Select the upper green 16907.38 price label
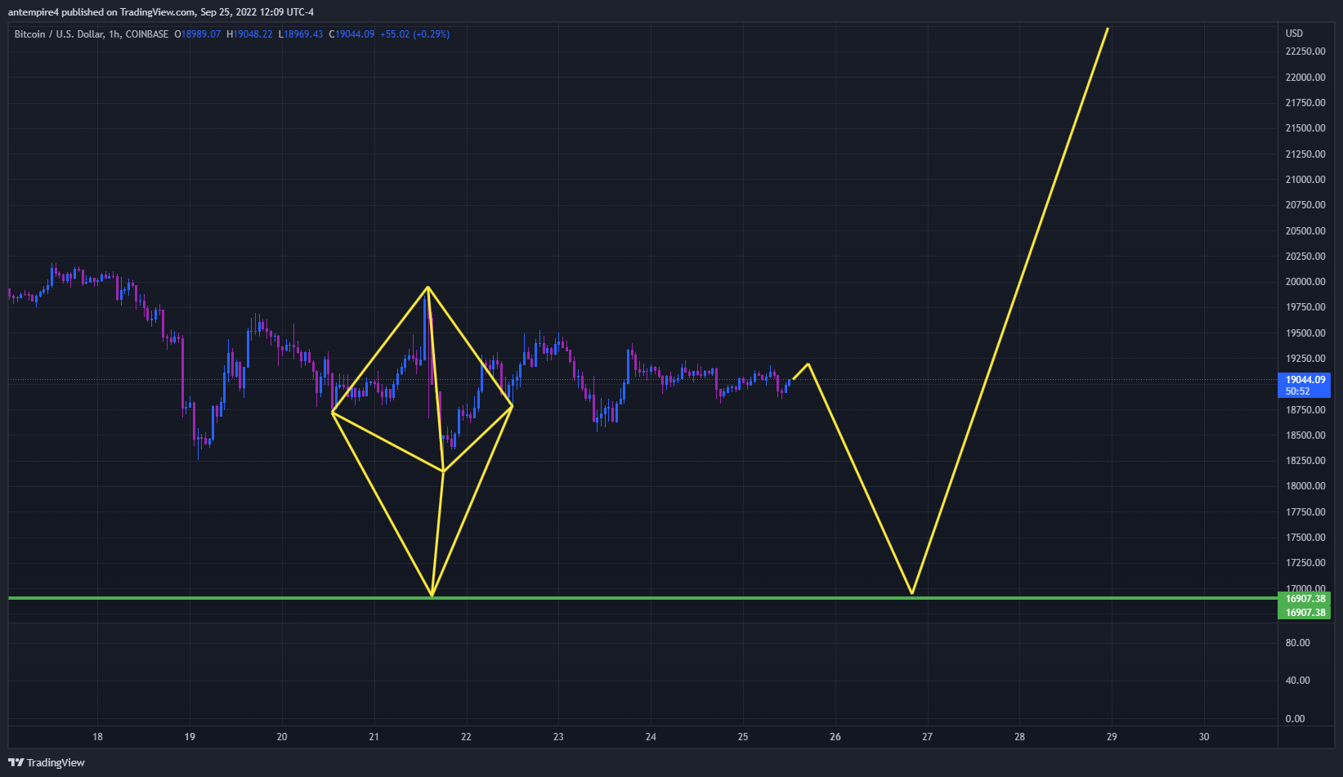Screen dimensions: 1343x777 coord(1304,599)
